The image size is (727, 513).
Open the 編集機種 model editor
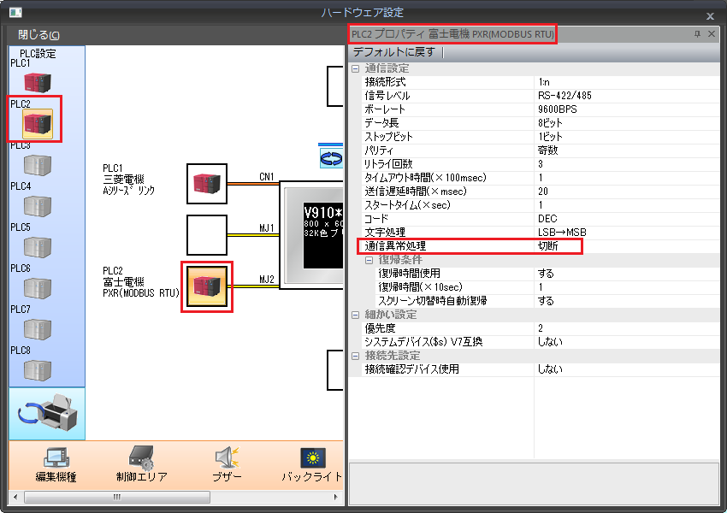click(56, 464)
